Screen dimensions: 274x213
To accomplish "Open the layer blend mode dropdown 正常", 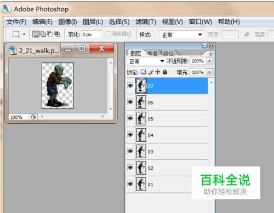I will coord(146,61).
